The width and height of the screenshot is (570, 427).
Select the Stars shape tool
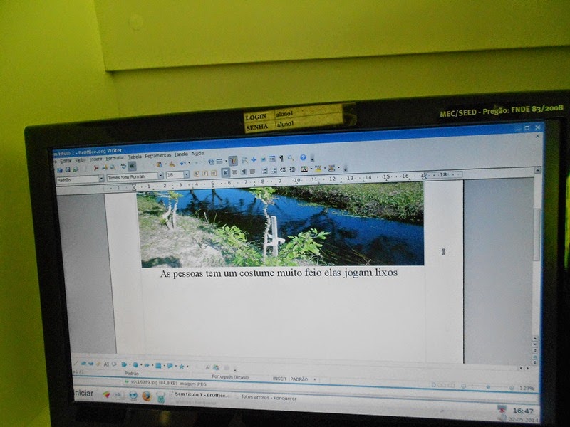click(x=182, y=367)
